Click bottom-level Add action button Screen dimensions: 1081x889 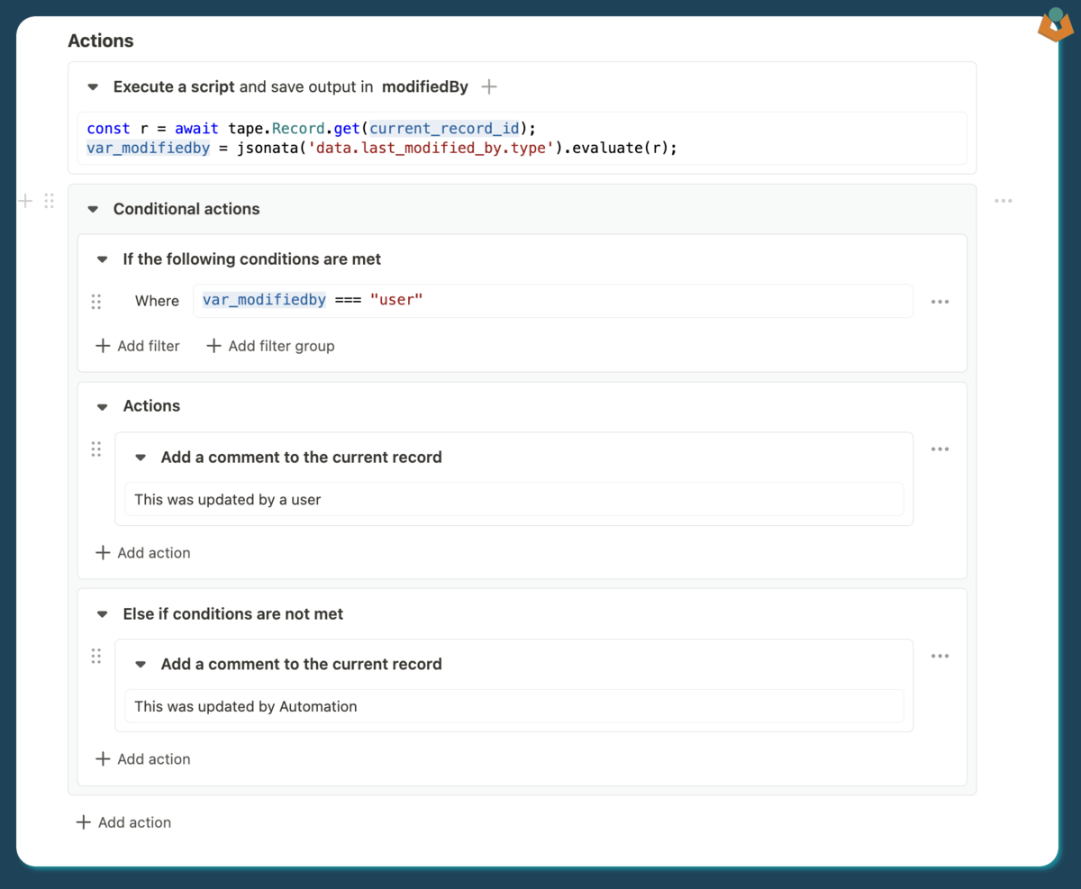coord(123,822)
